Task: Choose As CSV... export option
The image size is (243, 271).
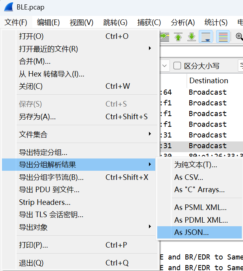Action: point(200,177)
